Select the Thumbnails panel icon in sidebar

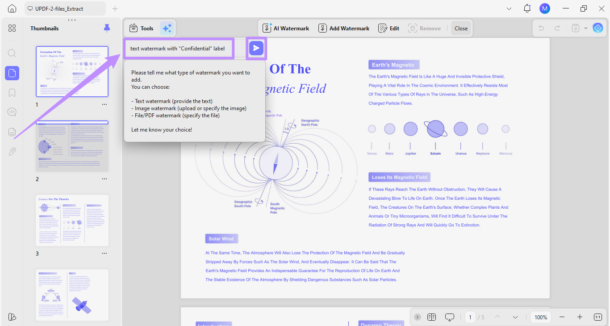[12, 73]
